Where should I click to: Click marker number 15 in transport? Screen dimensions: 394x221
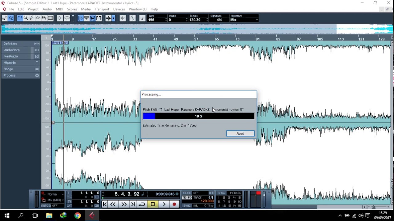[239, 206]
